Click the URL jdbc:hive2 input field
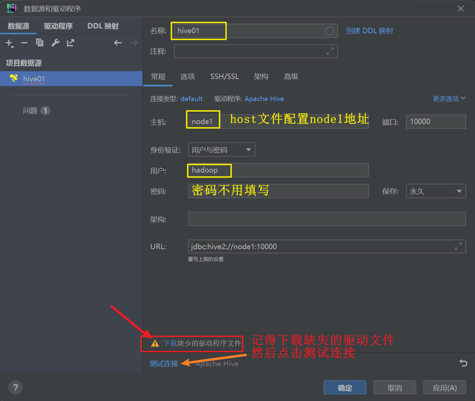 point(327,246)
